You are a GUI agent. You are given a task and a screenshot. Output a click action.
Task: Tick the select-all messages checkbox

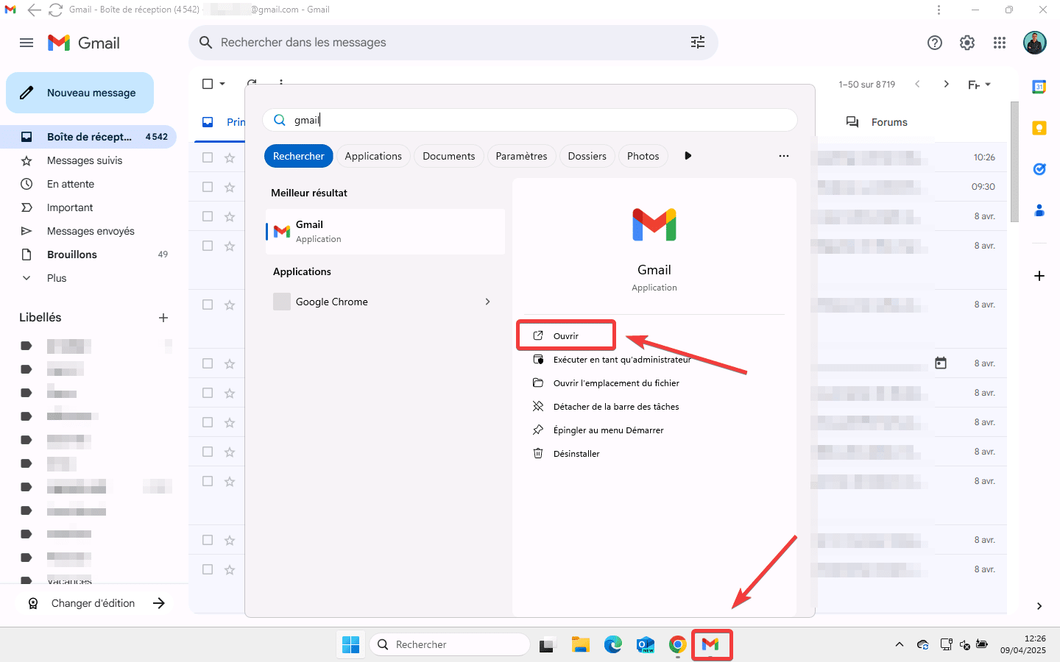click(x=208, y=84)
